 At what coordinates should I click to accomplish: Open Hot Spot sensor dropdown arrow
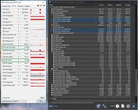click(x=18, y=19)
